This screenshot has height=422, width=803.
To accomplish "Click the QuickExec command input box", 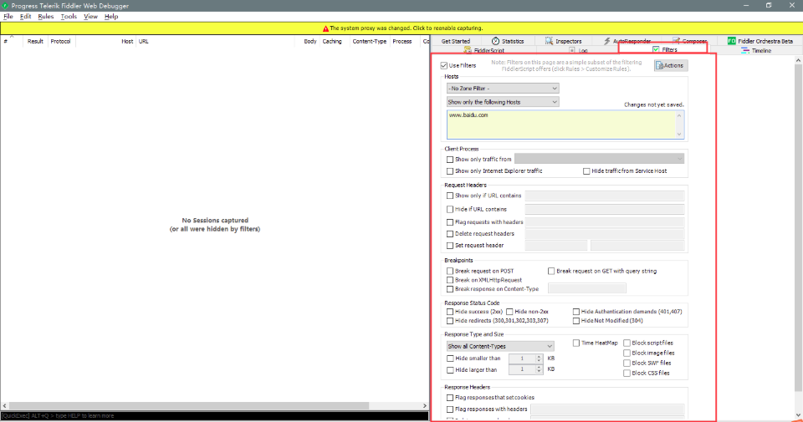I will point(214,416).
